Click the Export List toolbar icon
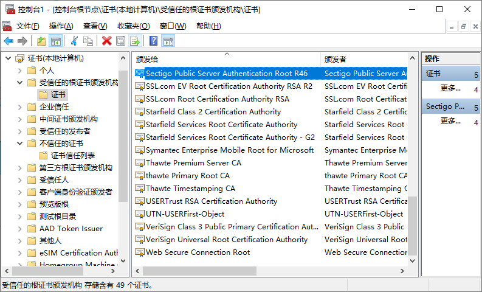The width and height of the screenshot is (482, 292). coord(135,41)
